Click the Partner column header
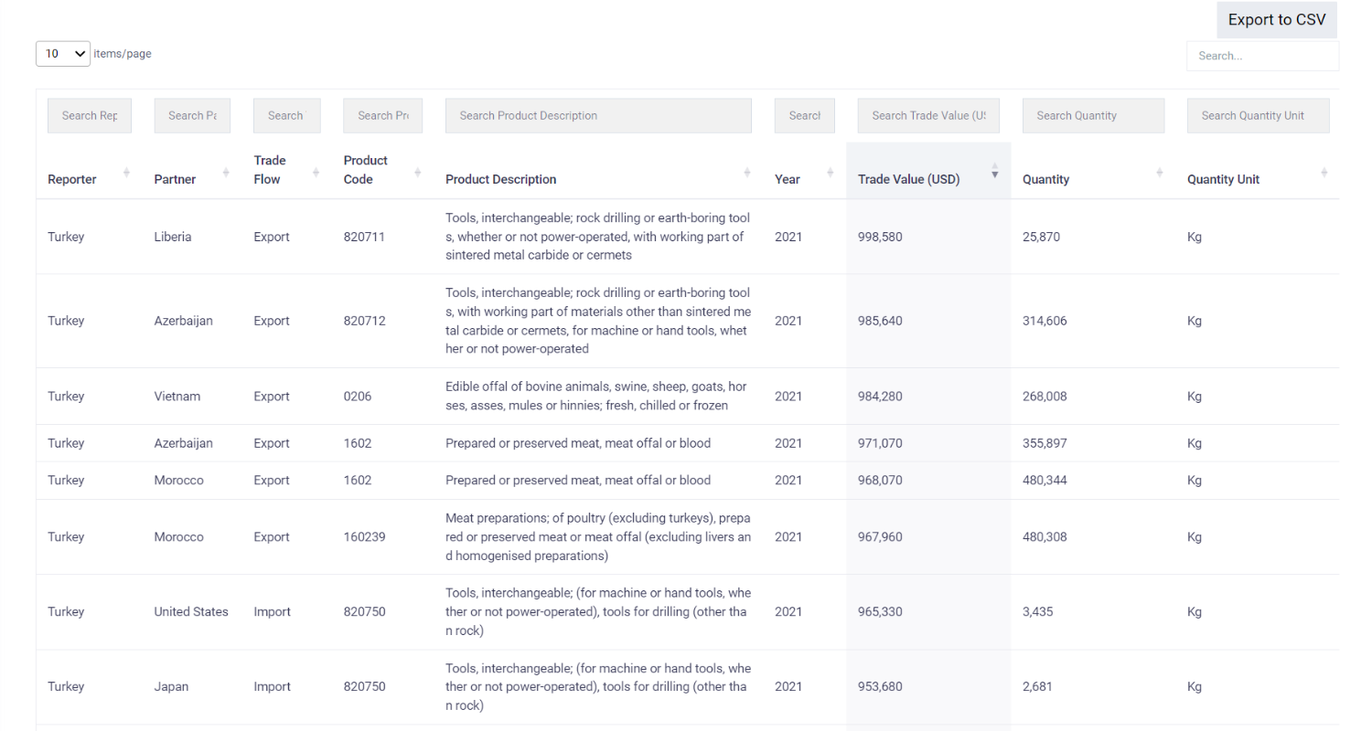The width and height of the screenshot is (1372, 731). click(175, 180)
